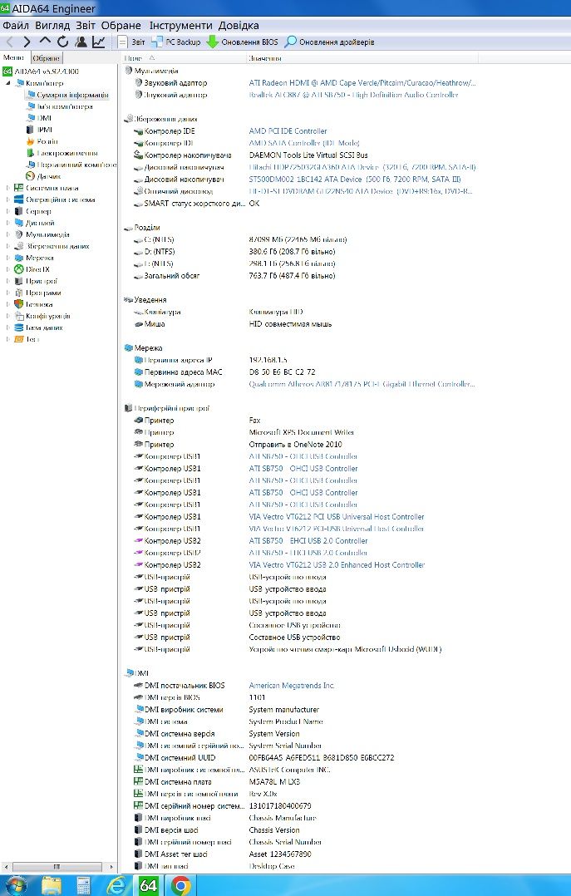Click the Поле column header
This screenshot has width=571, height=896.
coord(182,58)
